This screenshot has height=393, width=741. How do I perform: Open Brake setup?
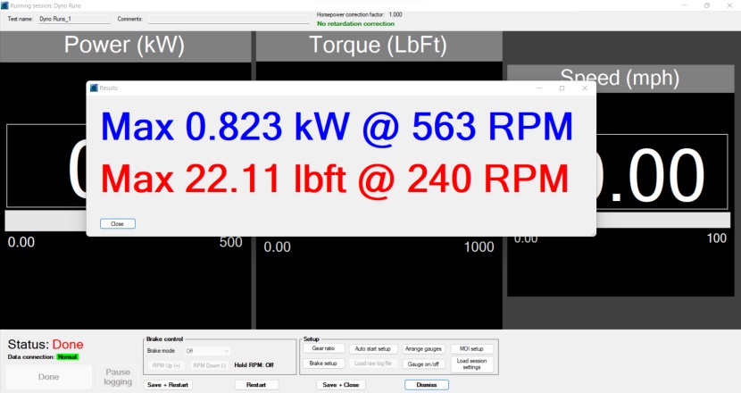323,364
